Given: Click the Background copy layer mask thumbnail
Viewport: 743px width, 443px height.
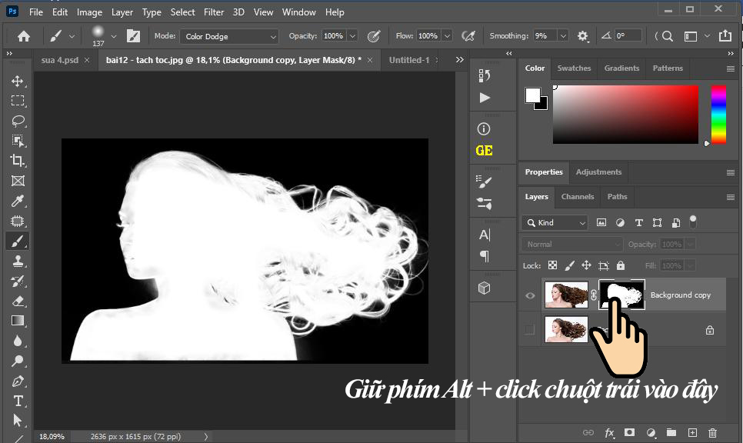Looking at the screenshot, I should coord(622,295).
